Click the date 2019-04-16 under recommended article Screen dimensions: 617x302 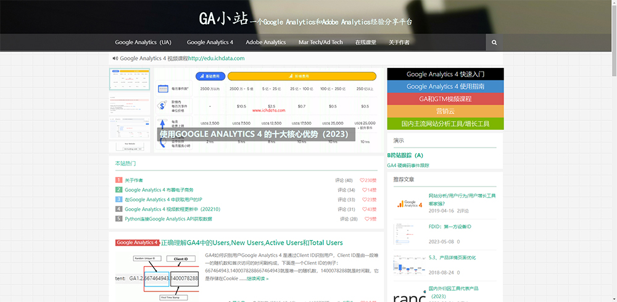441,211
